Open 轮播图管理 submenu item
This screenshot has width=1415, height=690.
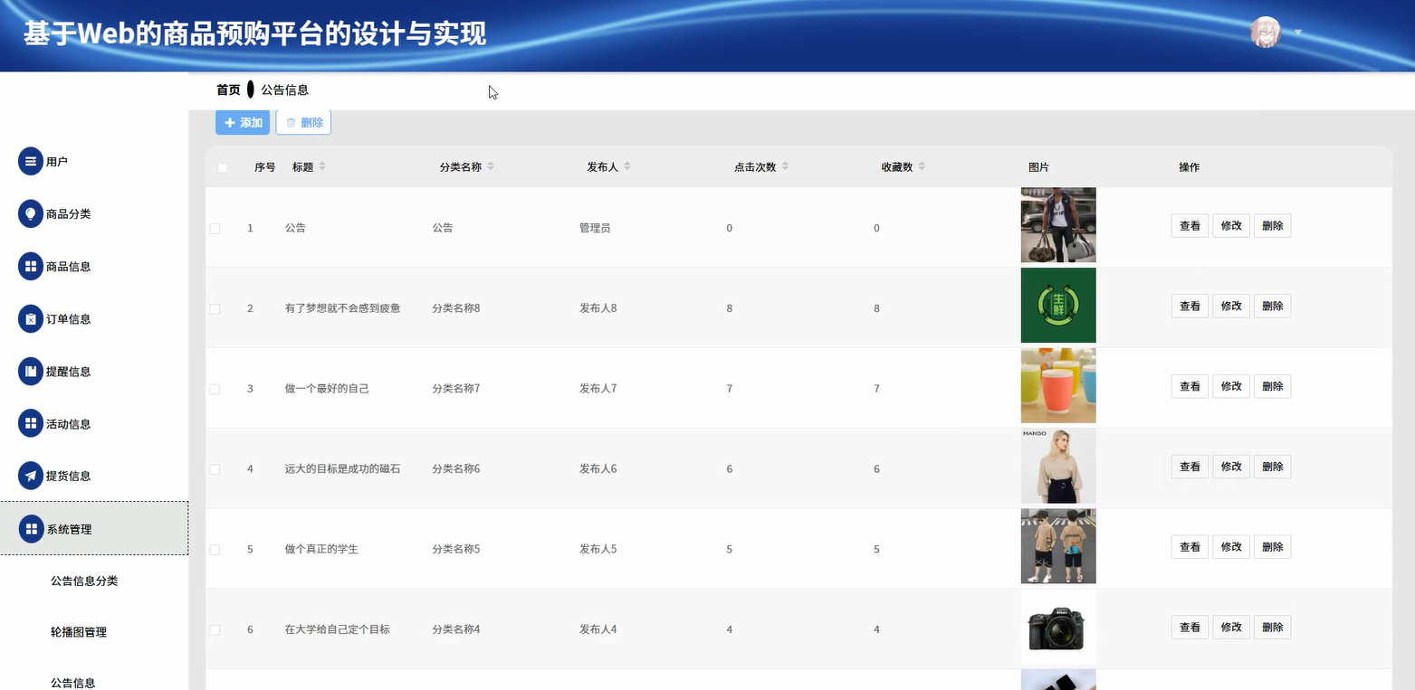pyautogui.click(x=79, y=633)
